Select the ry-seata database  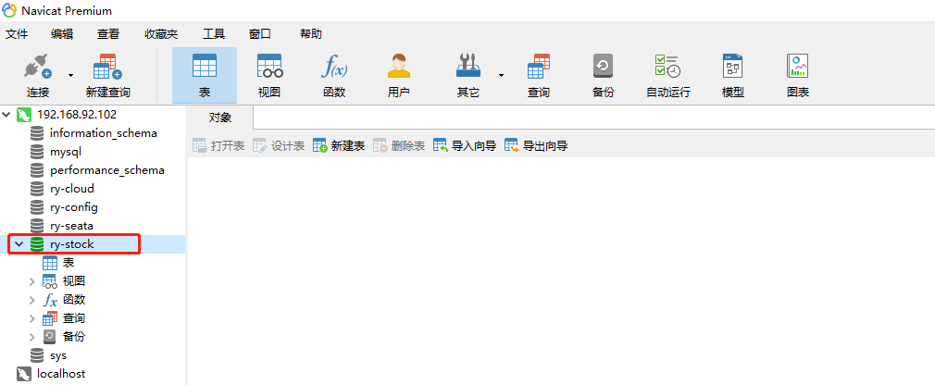tap(71, 226)
